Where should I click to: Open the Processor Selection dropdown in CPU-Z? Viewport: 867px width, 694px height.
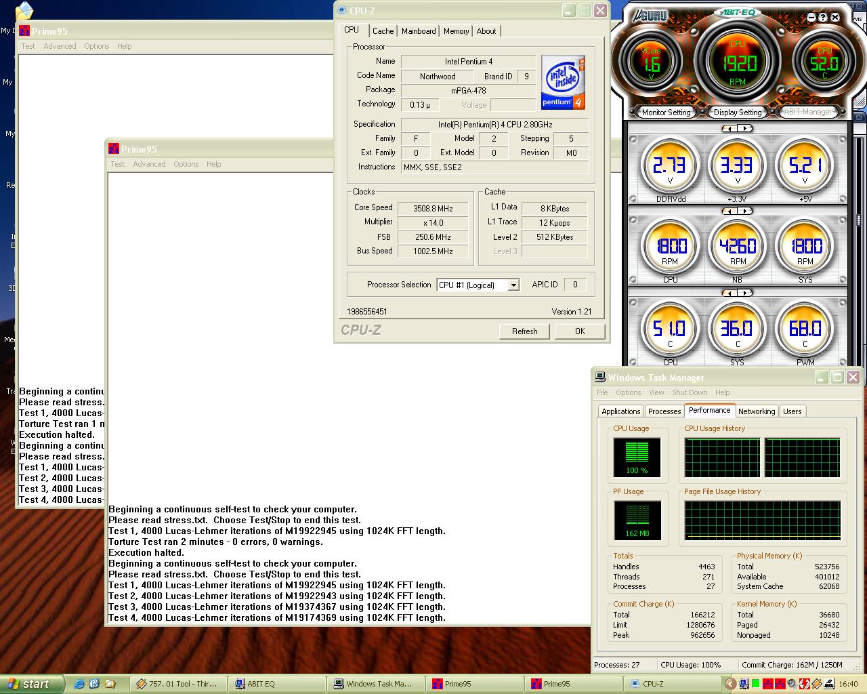point(513,285)
